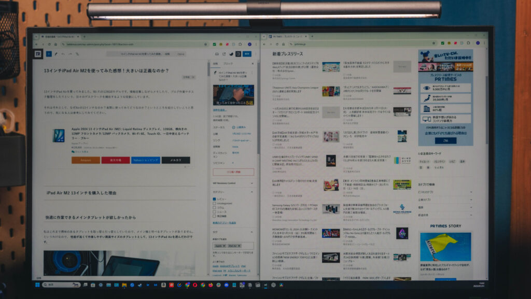This screenshot has width=531, height=299.
Task: Click the blue block inserter plus icon
Action: [49, 53]
